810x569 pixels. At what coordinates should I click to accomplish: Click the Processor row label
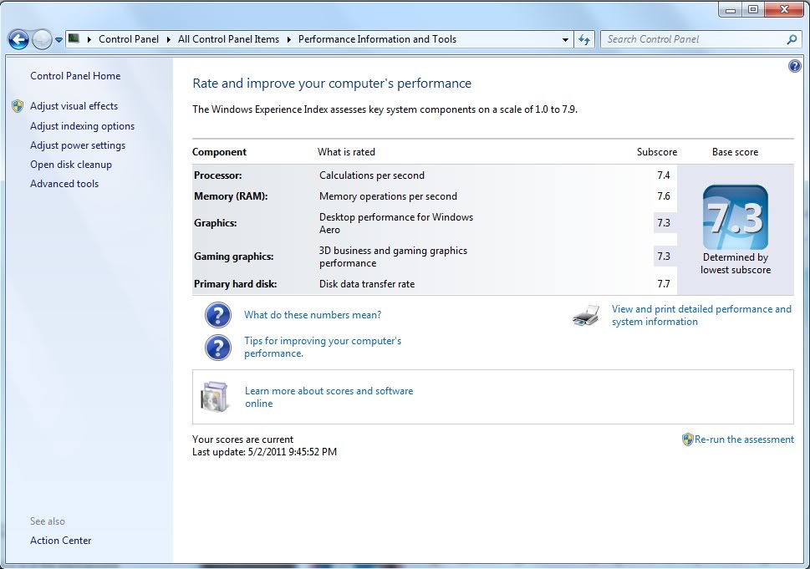point(218,175)
